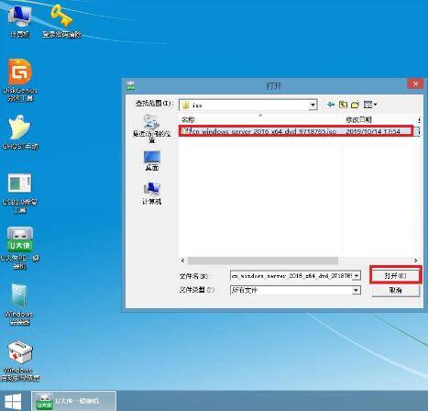Select the GHOST manual ghost icon

20,132
